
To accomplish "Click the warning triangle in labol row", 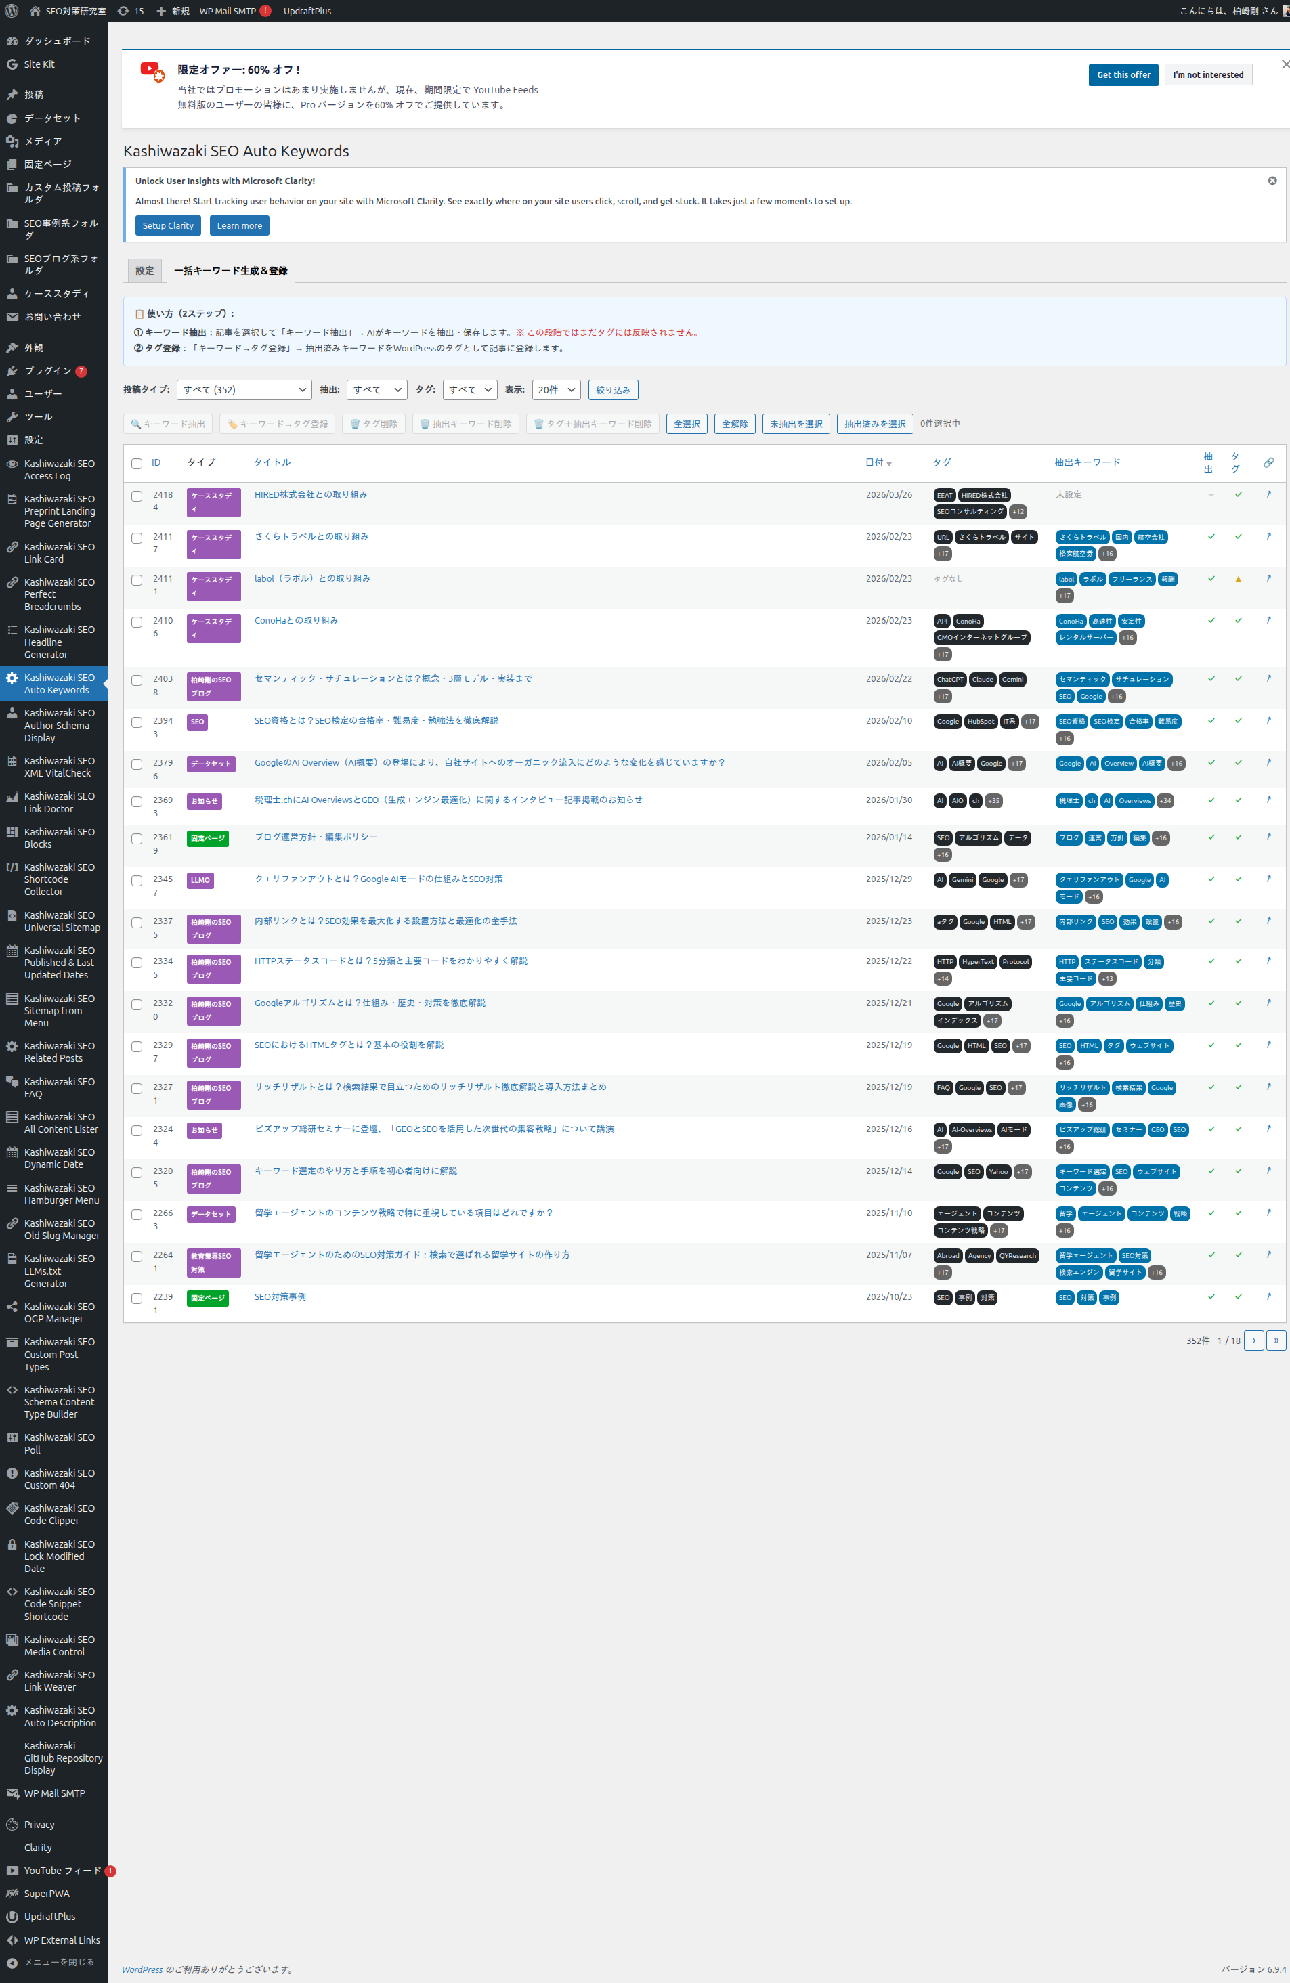I will pos(1237,579).
